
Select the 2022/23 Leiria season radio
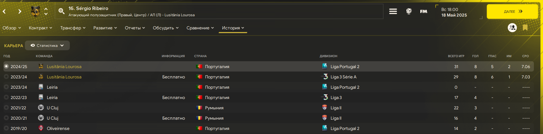tap(6, 97)
